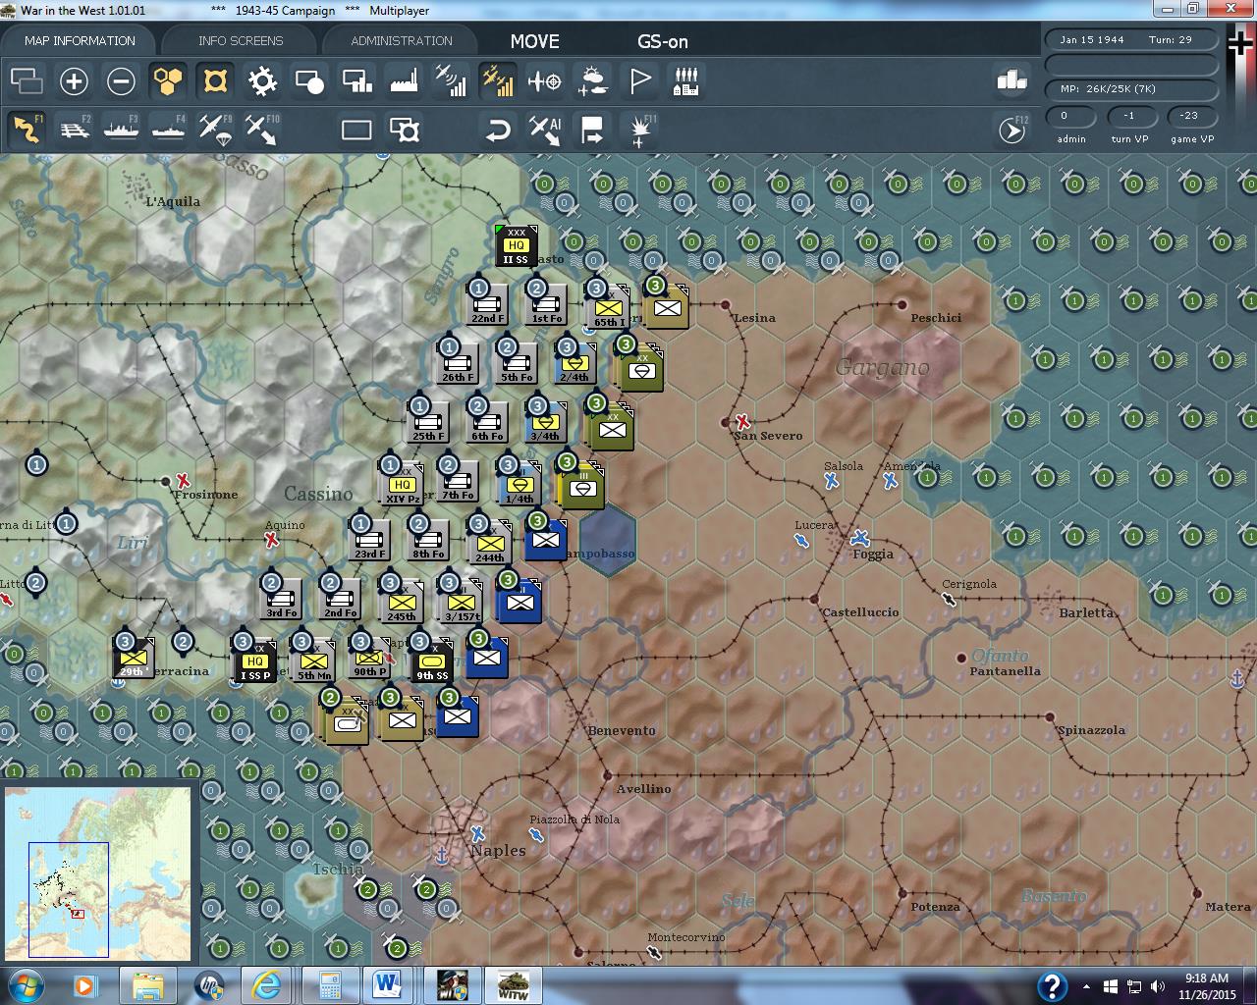The width and height of the screenshot is (1257, 1005).
Task: Click the undo arrow icon
Action: pyautogui.click(x=498, y=130)
